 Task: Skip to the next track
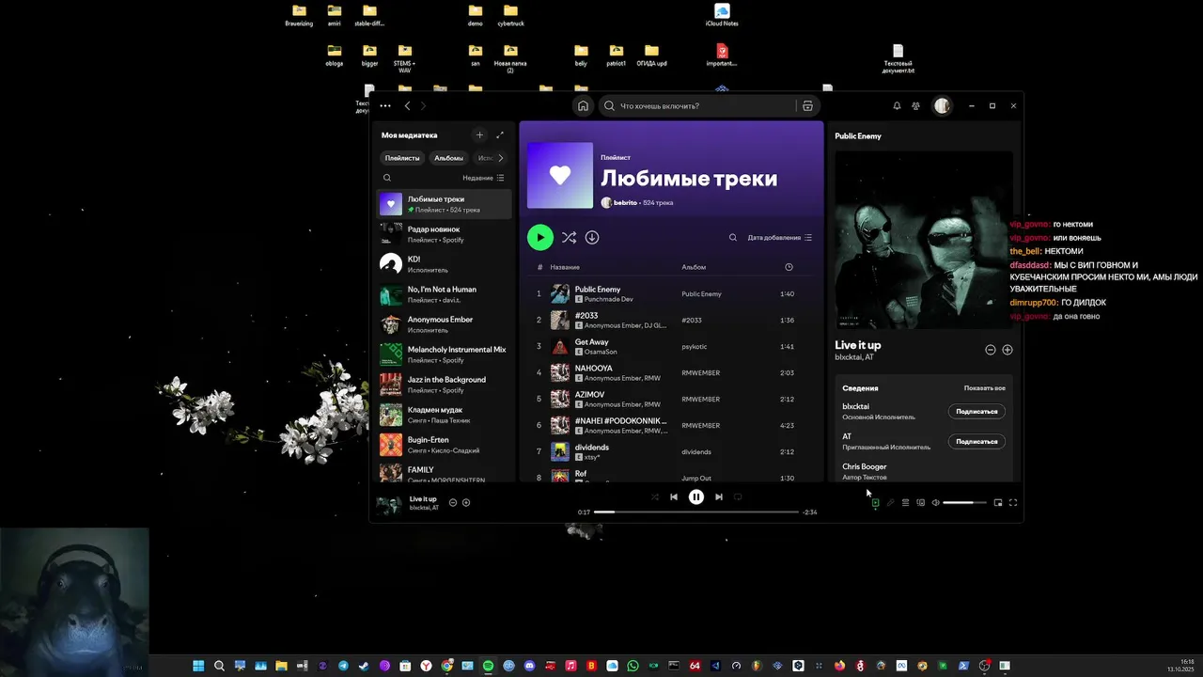(x=719, y=497)
